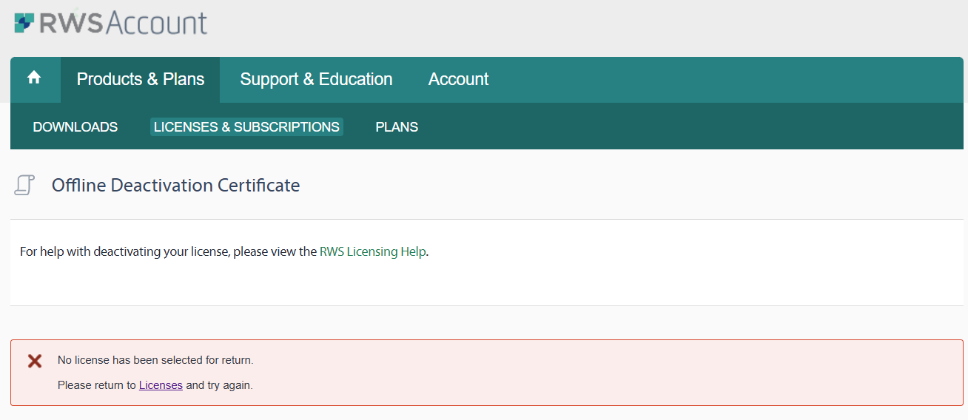
Task: Select the DOWNLOADS submenu item
Action: (75, 127)
